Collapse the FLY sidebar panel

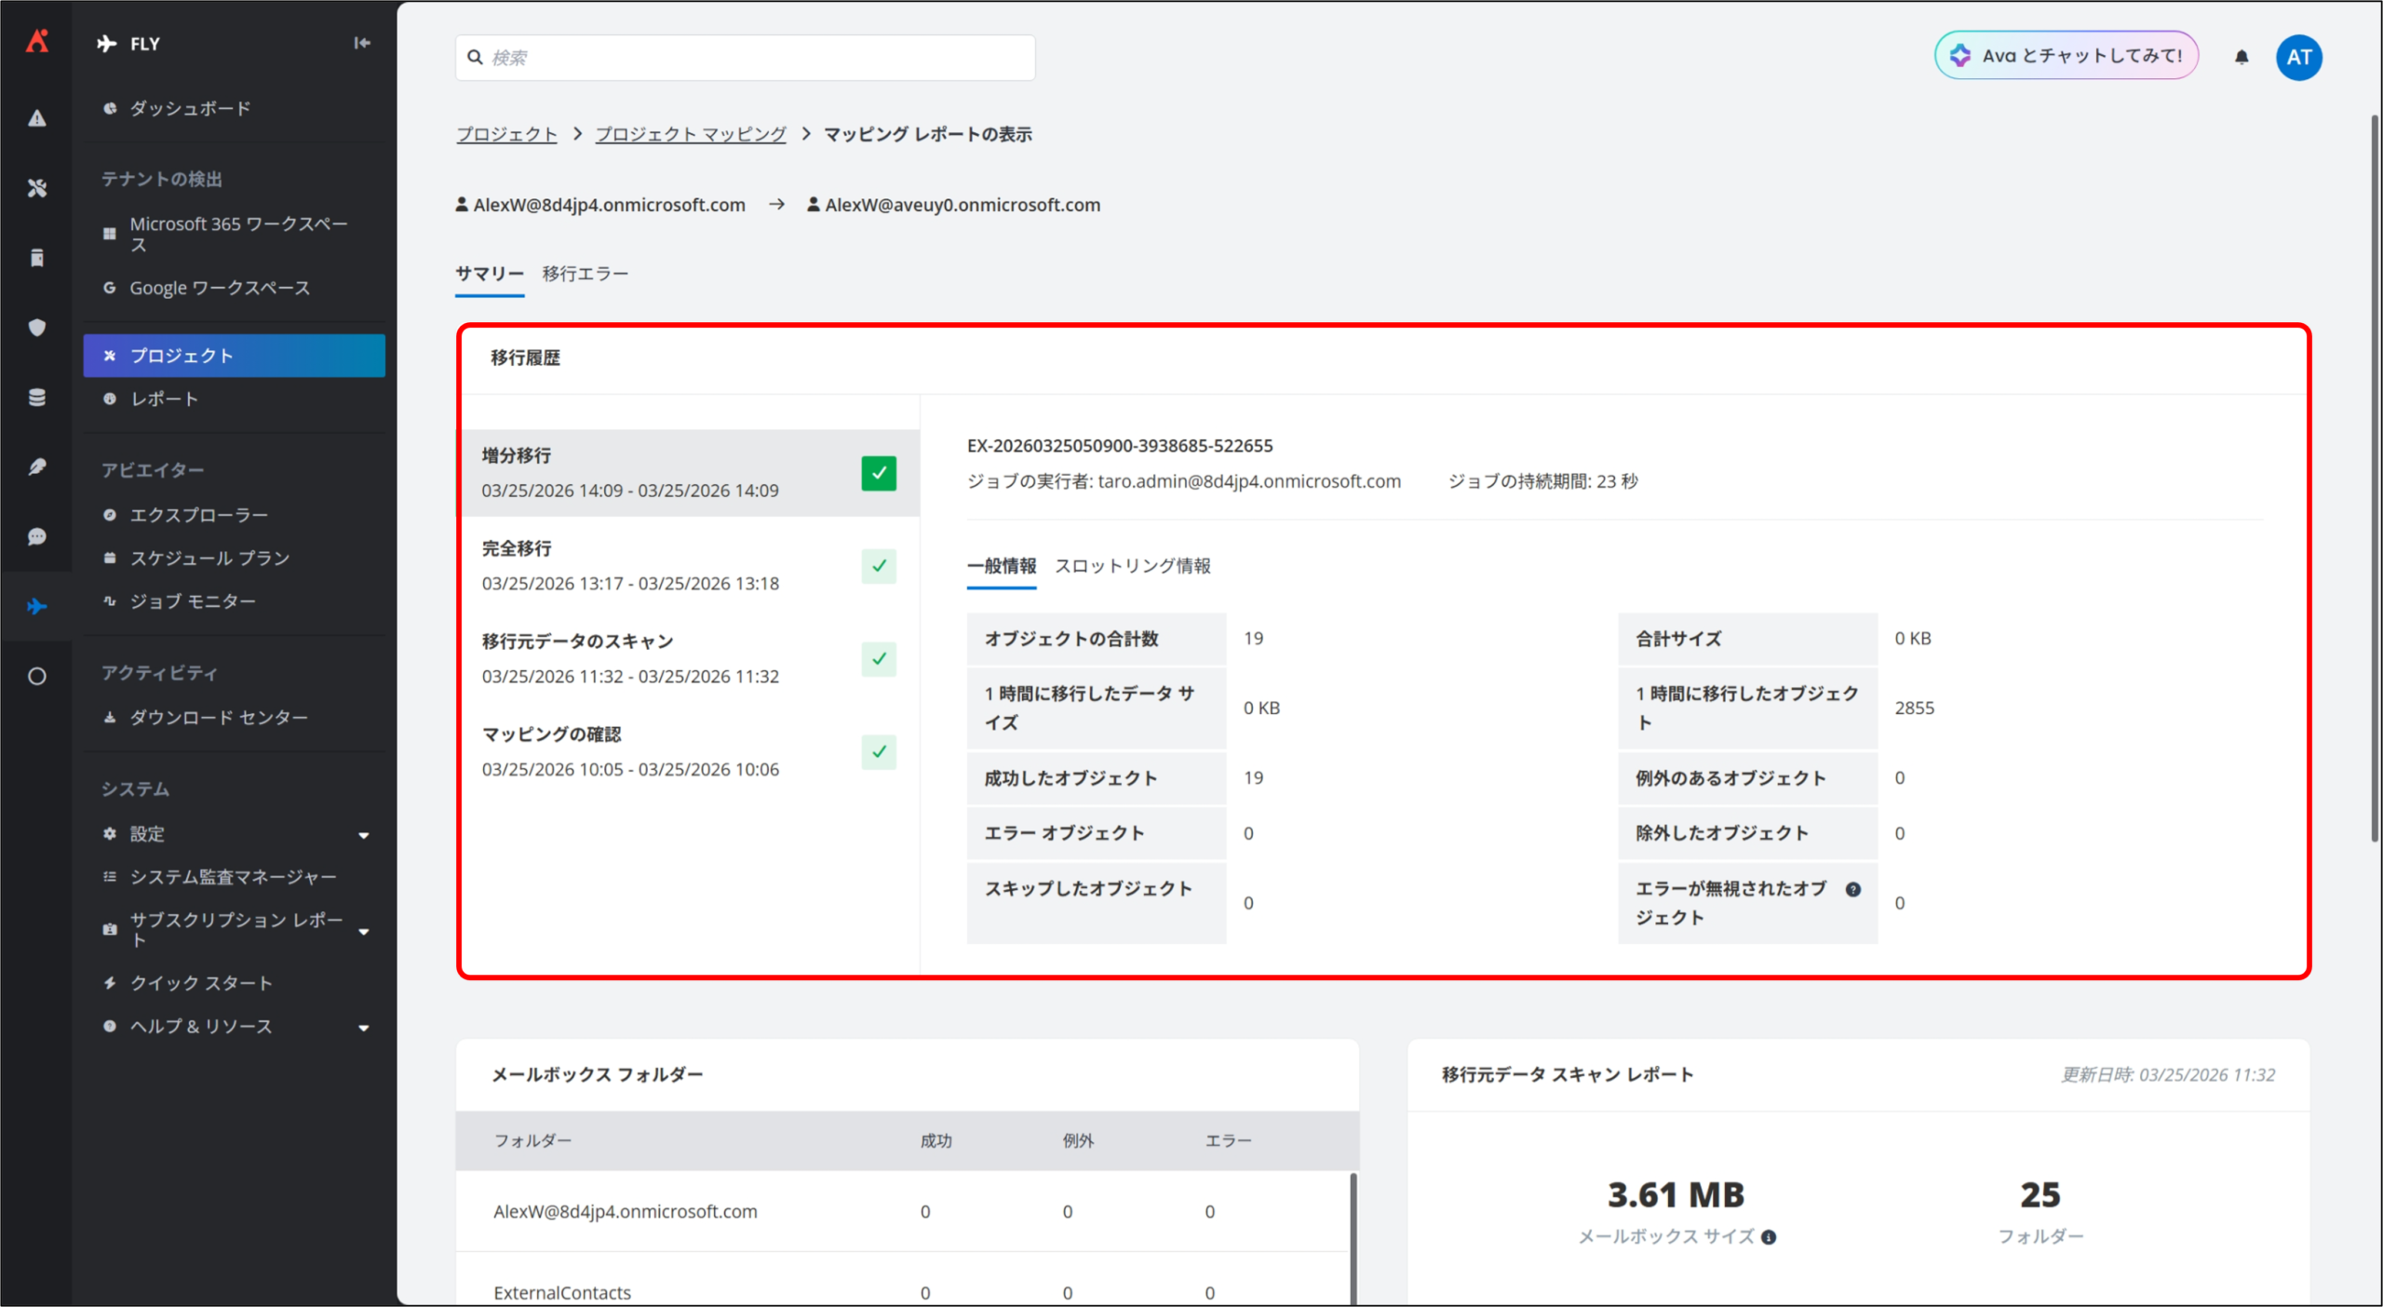tap(362, 43)
